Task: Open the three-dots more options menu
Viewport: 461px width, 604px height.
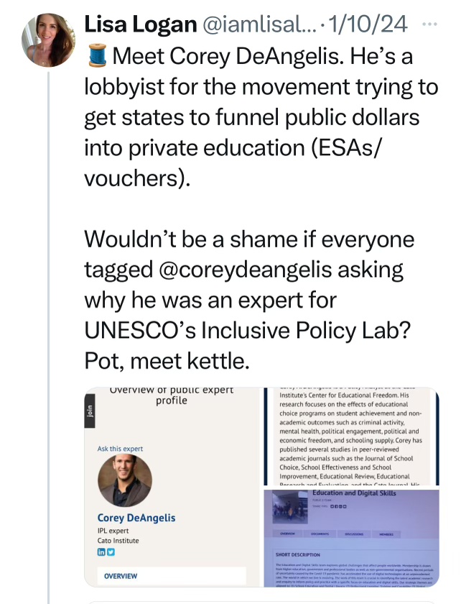Action: [429, 23]
